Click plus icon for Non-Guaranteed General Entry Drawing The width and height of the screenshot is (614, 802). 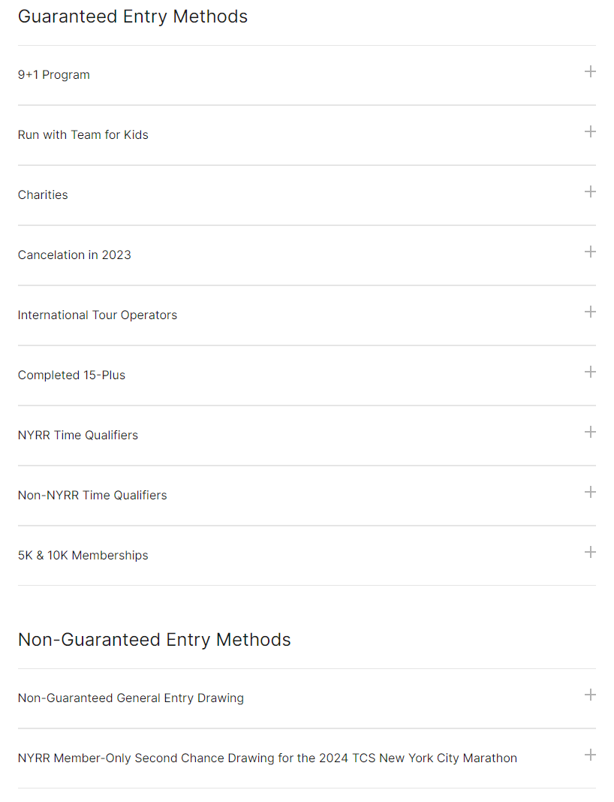point(590,695)
